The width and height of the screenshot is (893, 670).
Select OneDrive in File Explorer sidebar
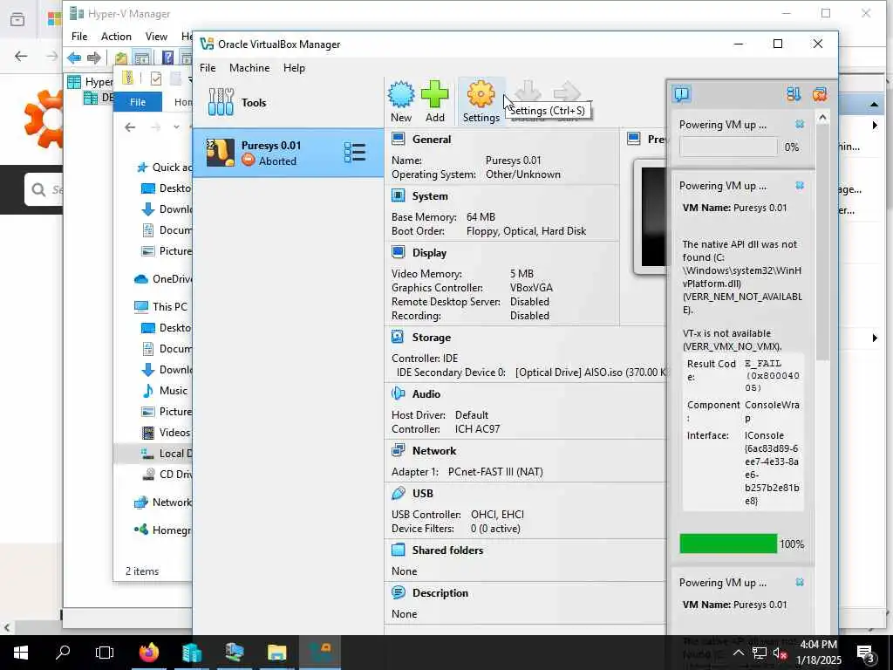(163, 278)
